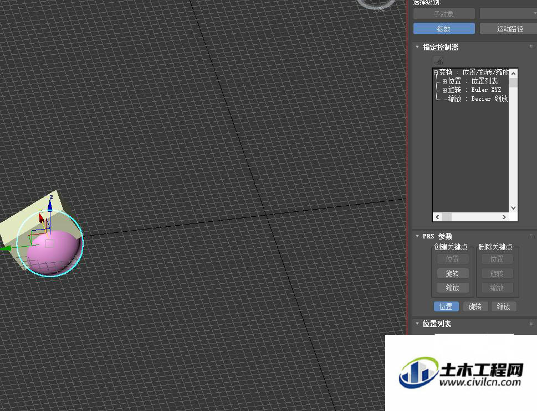Collapse the 变换 tree node

pyautogui.click(x=436, y=72)
